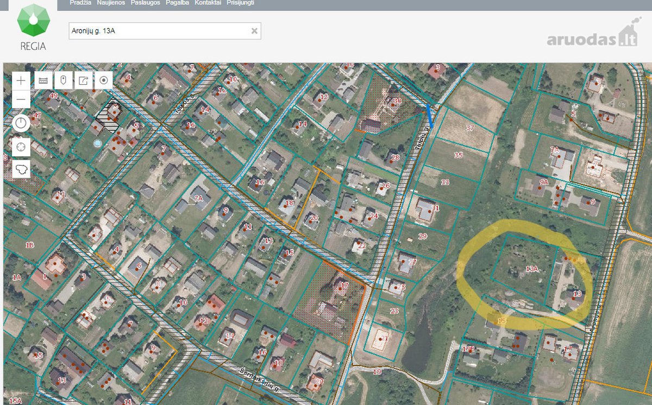Reset map rotation with the compass icon
The height and width of the screenshot is (405, 652).
click(x=21, y=123)
